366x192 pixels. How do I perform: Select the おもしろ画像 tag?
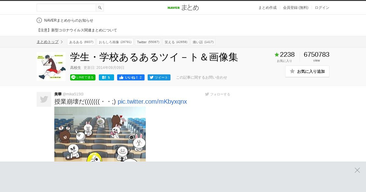[x=115, y=42]
